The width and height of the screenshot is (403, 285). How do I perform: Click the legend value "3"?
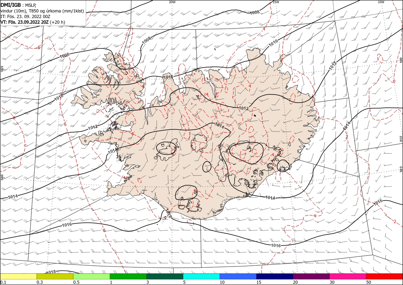147,282
